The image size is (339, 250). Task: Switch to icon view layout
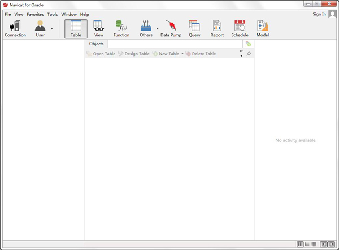pos(300,244)
